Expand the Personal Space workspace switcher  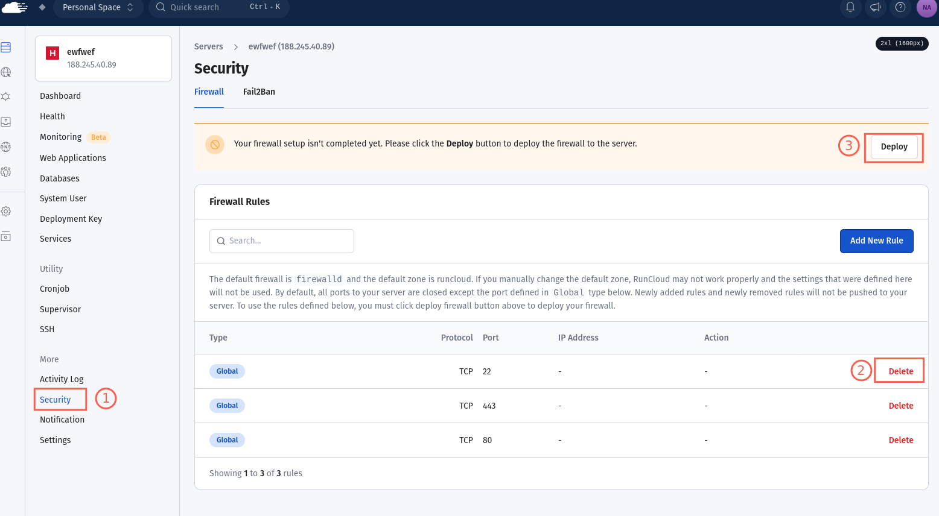pos(98,7)
